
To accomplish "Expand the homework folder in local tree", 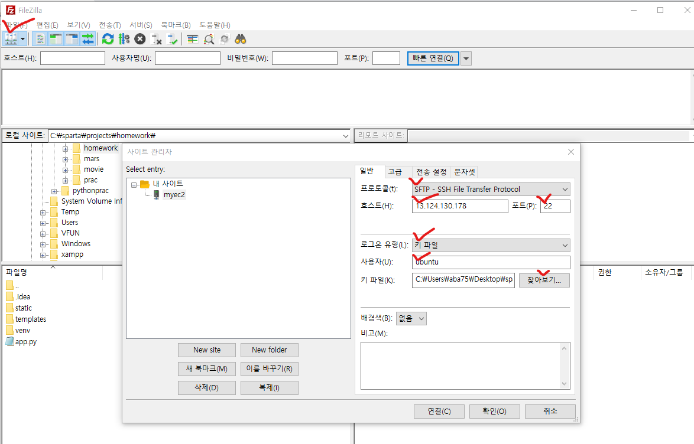I will [65, 149].
